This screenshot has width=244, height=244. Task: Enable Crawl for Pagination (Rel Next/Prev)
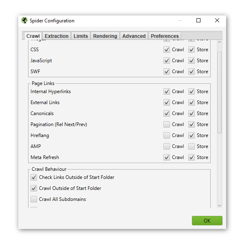(167, 124)
